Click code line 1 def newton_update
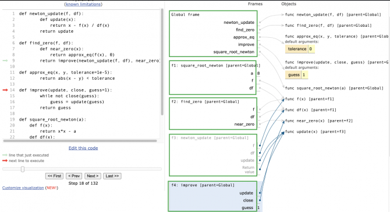Image resolution: width=390 pixels, height=212 pixels. click(x=51, y=13)
